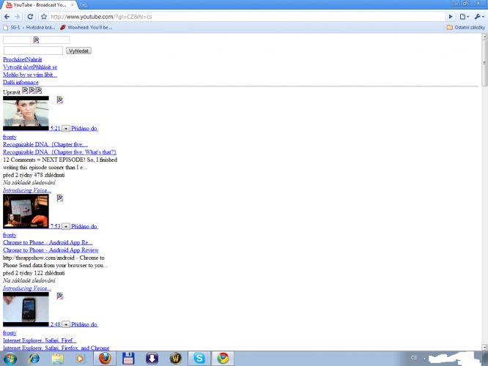
Task: Add 2:48 video to queue button
Action: click(x=66, y=324)
